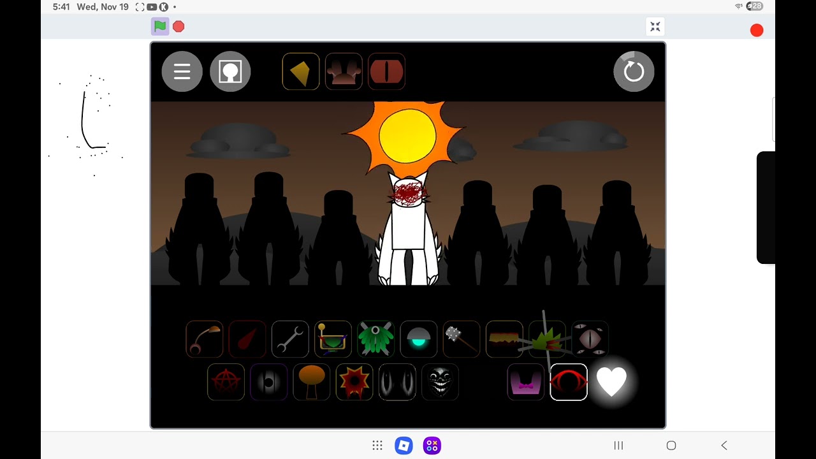Pick the grinning troll face sound icon
This screenshot has height=459, width=816.
tap(440, 382)
